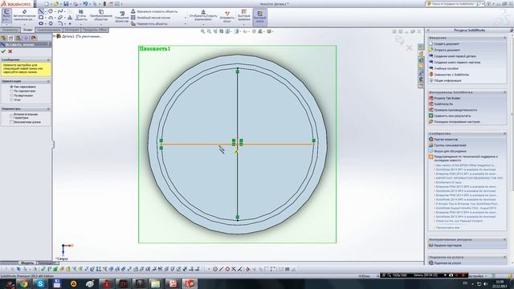Open Display/Delete Relations tool

(x=203, y=16)
